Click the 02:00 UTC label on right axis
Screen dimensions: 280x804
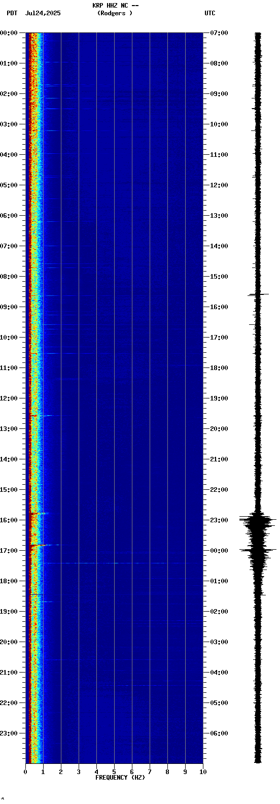[x=219, y=612]
